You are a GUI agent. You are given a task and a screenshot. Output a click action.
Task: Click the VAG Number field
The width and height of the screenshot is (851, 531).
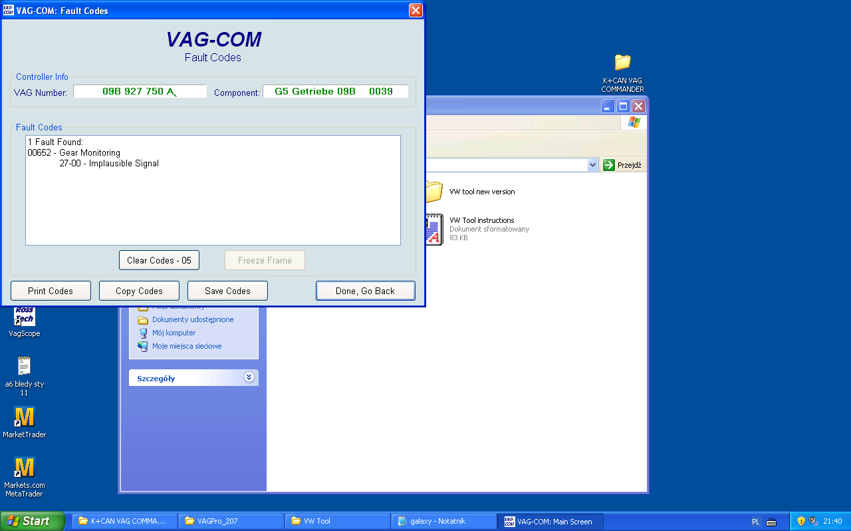(140, 92)
